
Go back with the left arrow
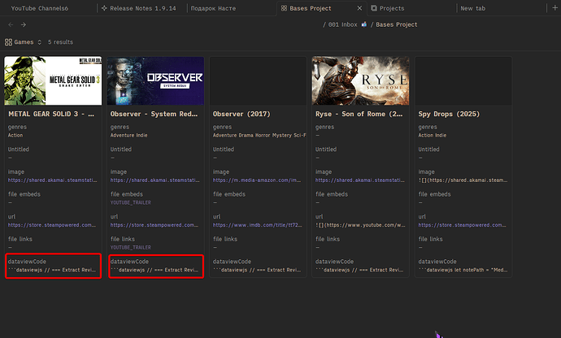pos(9,24)
